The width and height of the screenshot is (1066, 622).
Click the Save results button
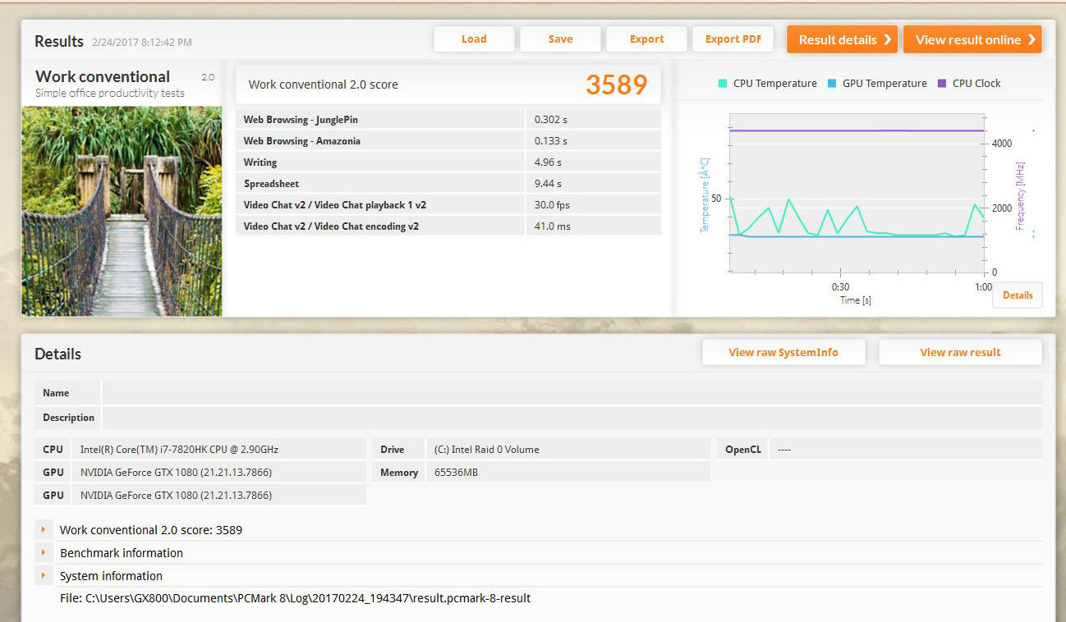(x=560, y=39)
